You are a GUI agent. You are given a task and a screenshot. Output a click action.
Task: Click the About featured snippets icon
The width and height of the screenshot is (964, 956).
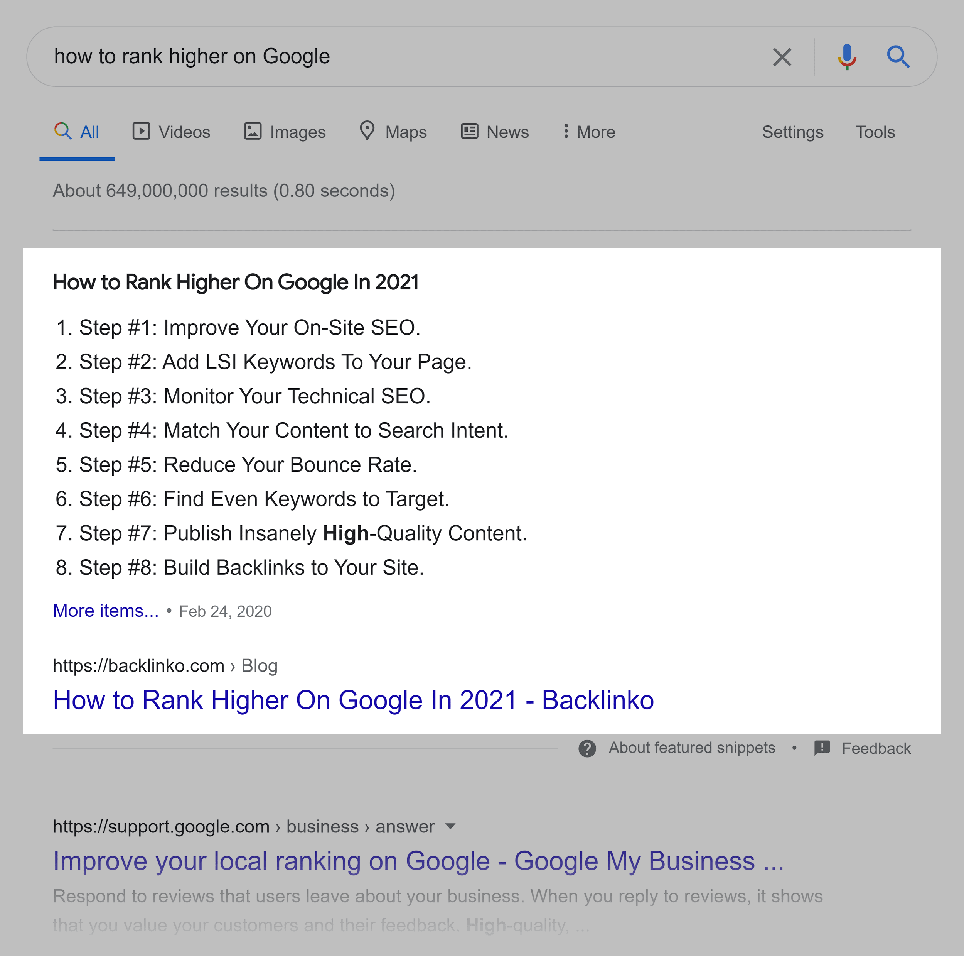click(x=585, y=748)
